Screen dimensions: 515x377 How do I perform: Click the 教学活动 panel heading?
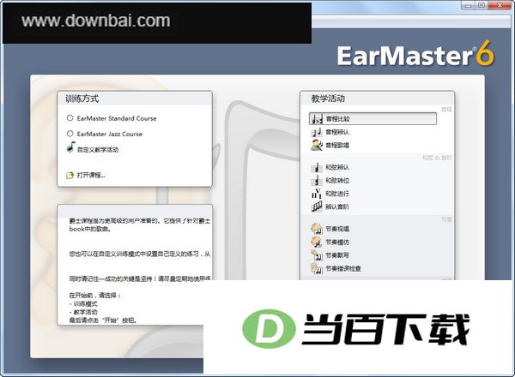[328, 99]
